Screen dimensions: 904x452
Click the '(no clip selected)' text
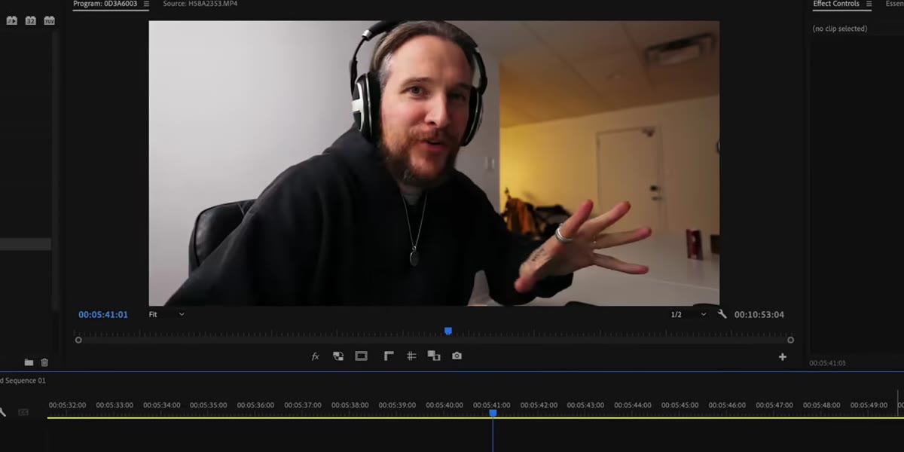840,29
